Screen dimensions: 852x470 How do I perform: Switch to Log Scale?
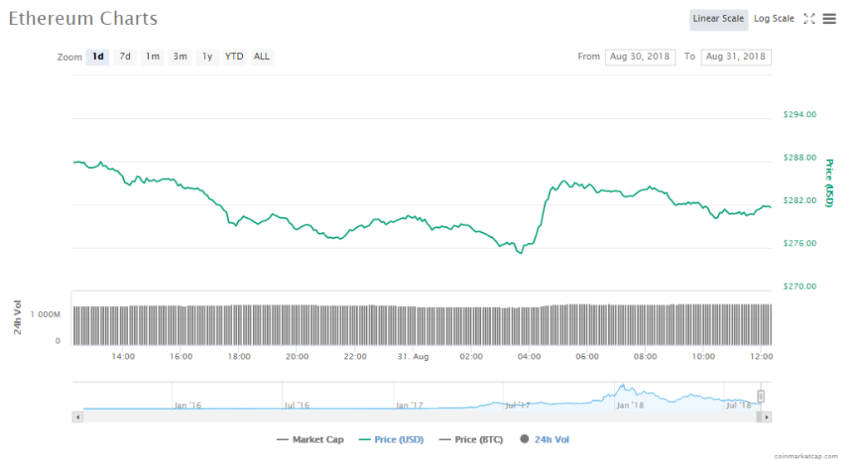[x=774, y=19]
